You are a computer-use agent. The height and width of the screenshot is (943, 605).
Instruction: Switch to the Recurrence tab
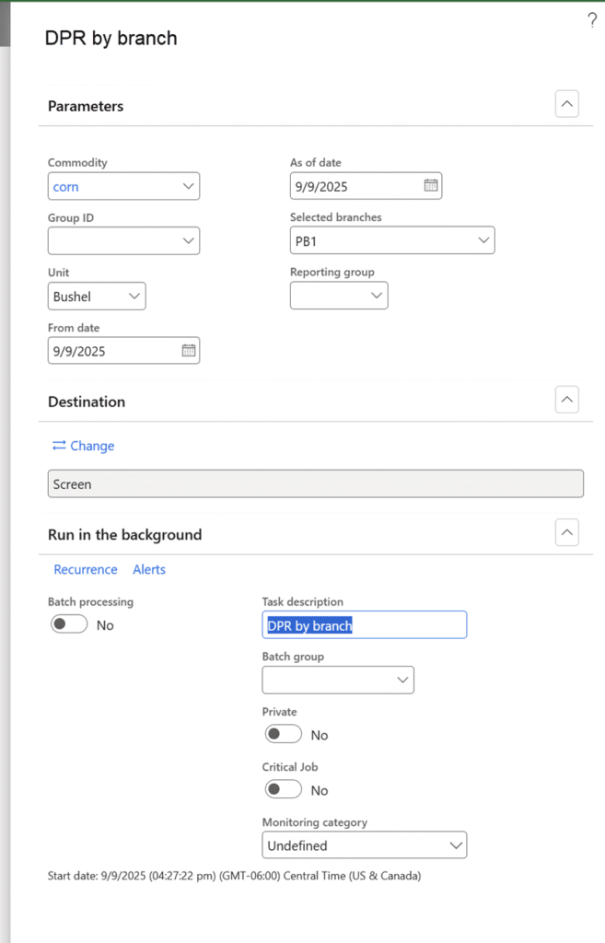click(86, 569)
